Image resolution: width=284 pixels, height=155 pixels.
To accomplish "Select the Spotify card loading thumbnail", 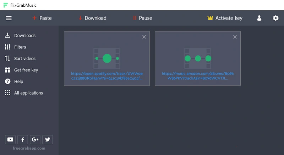I will tap(107, 58).
